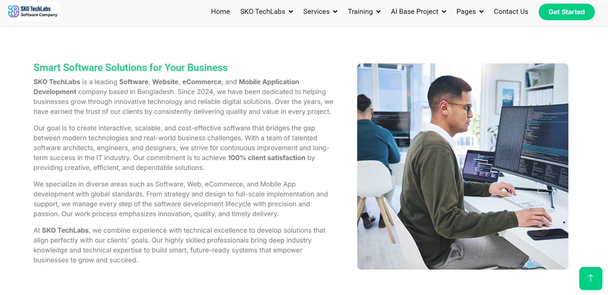
Task: Click the bold '100% client satisfaction' text
Action: 266,158
